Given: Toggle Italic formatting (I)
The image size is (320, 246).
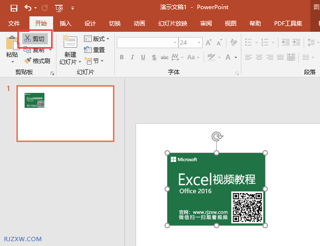Looking at the screenshot, I should [x=132, y=57].
